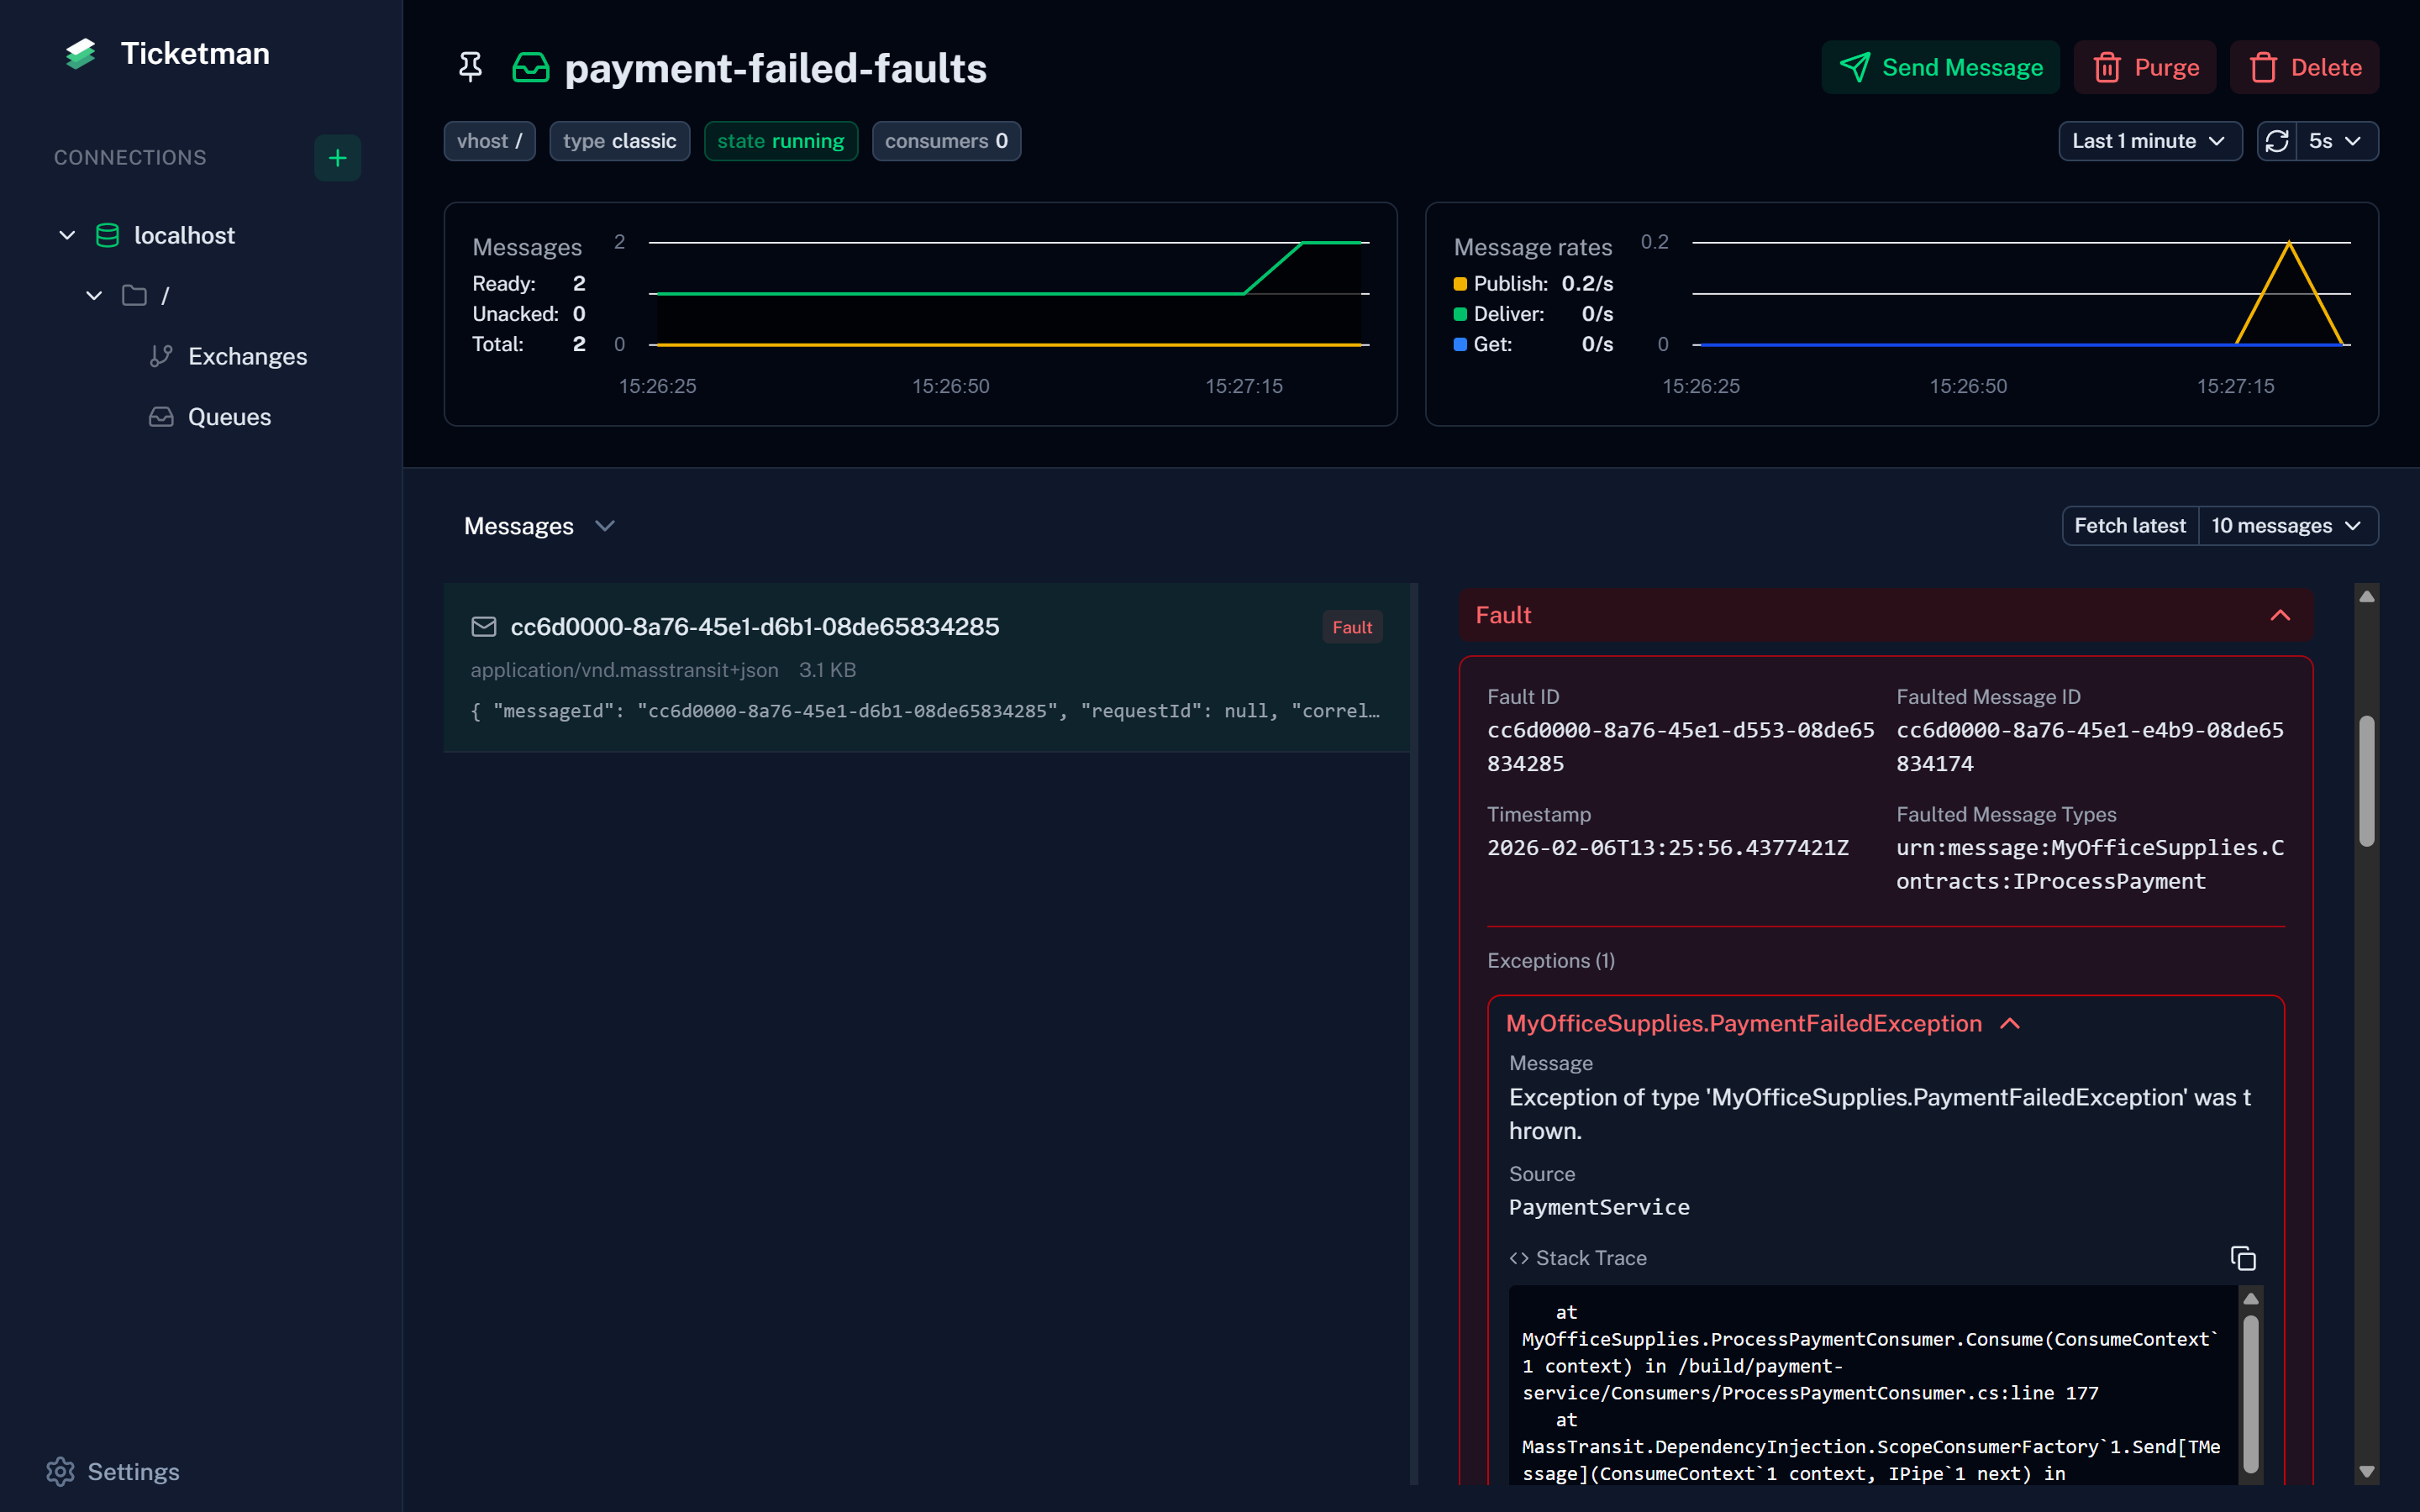
Task: Open Exchanges in the sidebar
Action: pos(247,356)
